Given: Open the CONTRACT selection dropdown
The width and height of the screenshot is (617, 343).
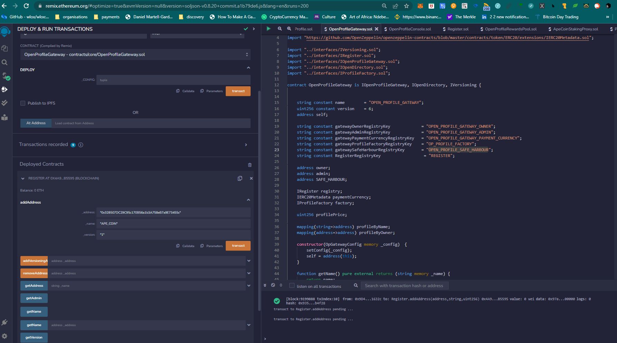Looking at the screenshot, I should pos(135,55).
